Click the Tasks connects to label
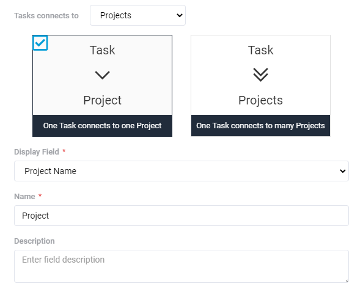The height and width of the screenshot is (284, 363). (46, 15)
